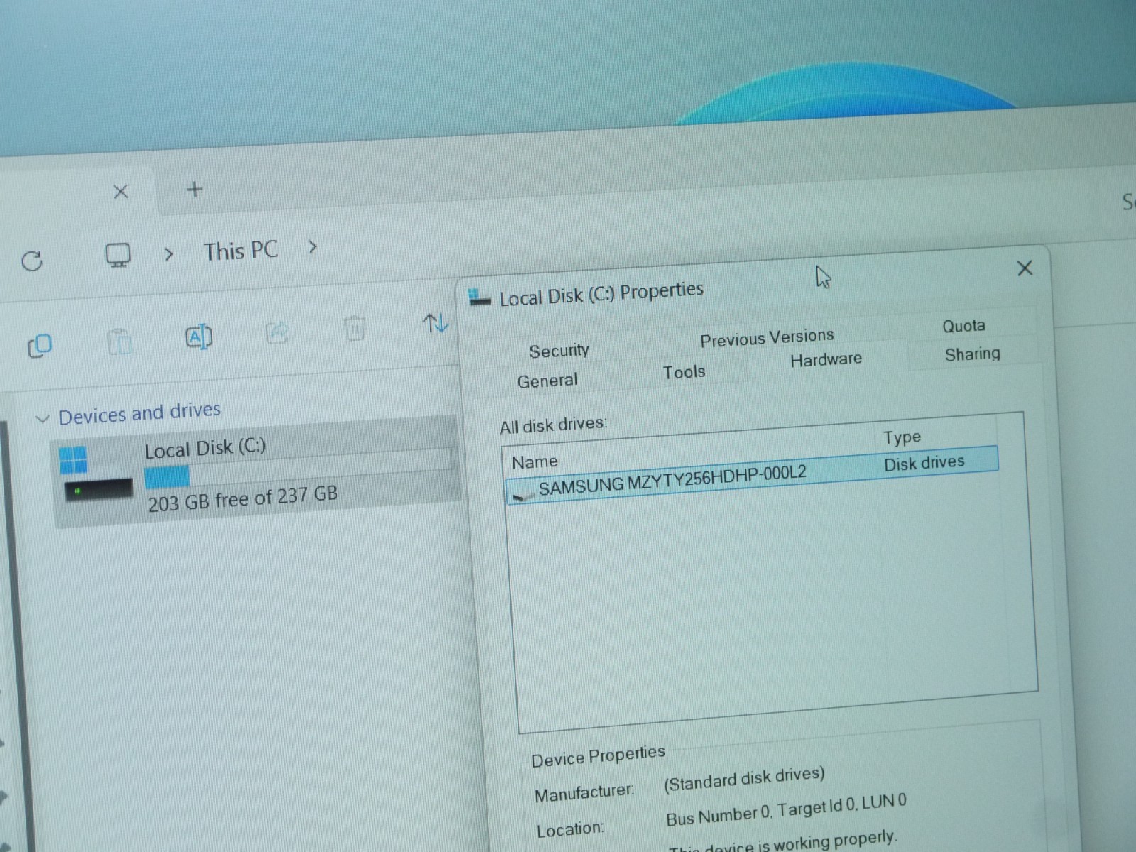Switch to the Tools tab
The image size is (1136, 852).
(x=684, y=372)
